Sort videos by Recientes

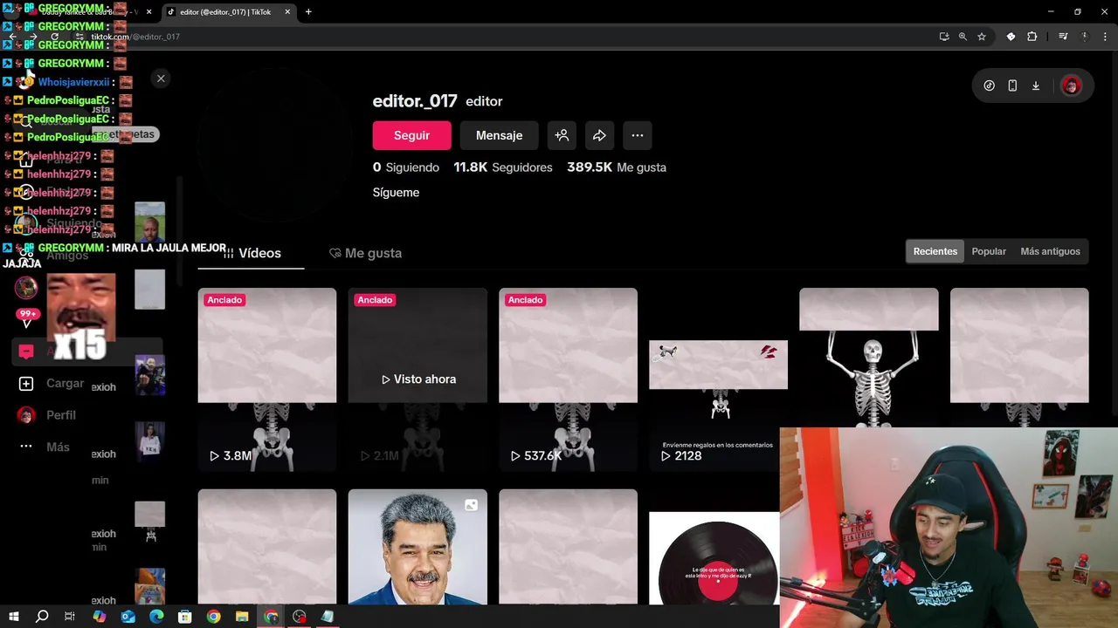[x=935, y=251]
